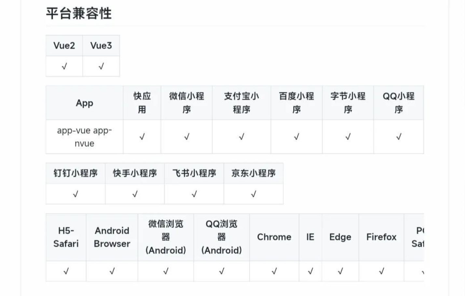Click the checkmark under Vue3

click(101, 66)
